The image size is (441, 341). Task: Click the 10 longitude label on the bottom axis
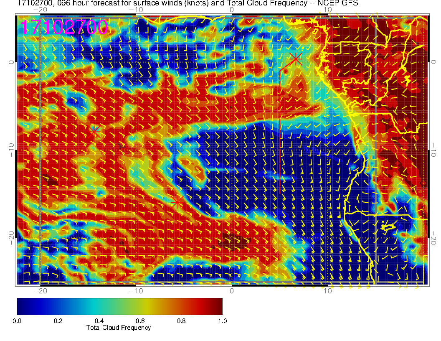click(328, 290)
